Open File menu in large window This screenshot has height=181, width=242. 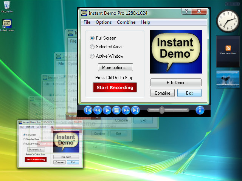coord(87,22)
